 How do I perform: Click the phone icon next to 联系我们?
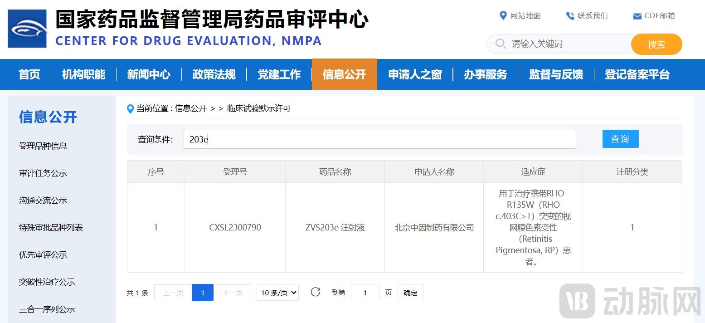click(x=570, y=15)
